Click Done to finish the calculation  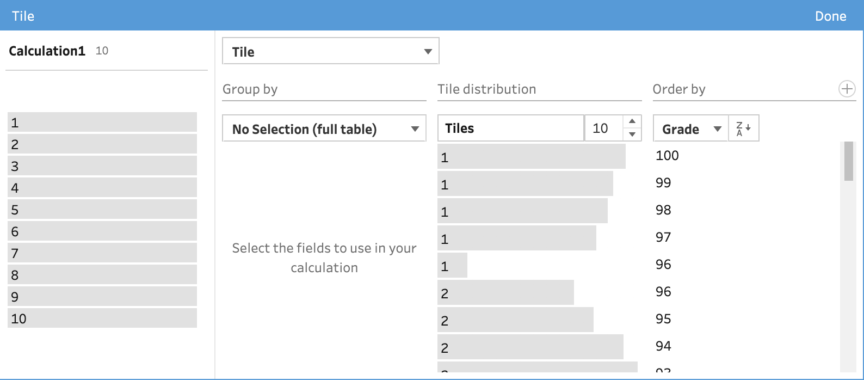830,16
